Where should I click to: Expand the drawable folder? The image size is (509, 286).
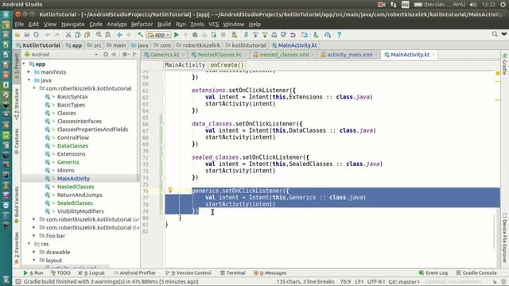tap(34, 252)
